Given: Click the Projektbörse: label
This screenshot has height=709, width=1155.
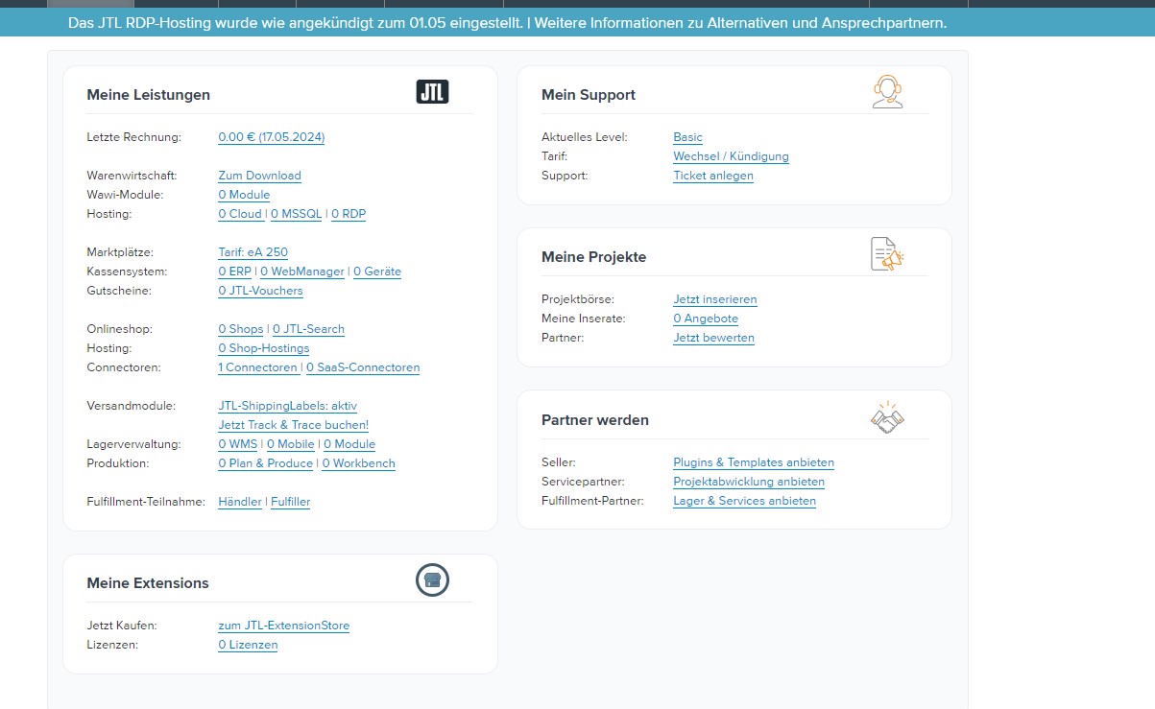Looking at the screenshot, I should (578, 299).
